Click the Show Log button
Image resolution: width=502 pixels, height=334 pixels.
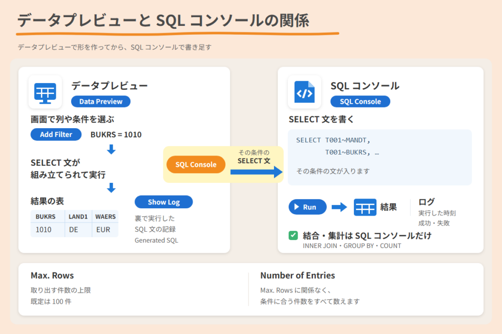164,202
